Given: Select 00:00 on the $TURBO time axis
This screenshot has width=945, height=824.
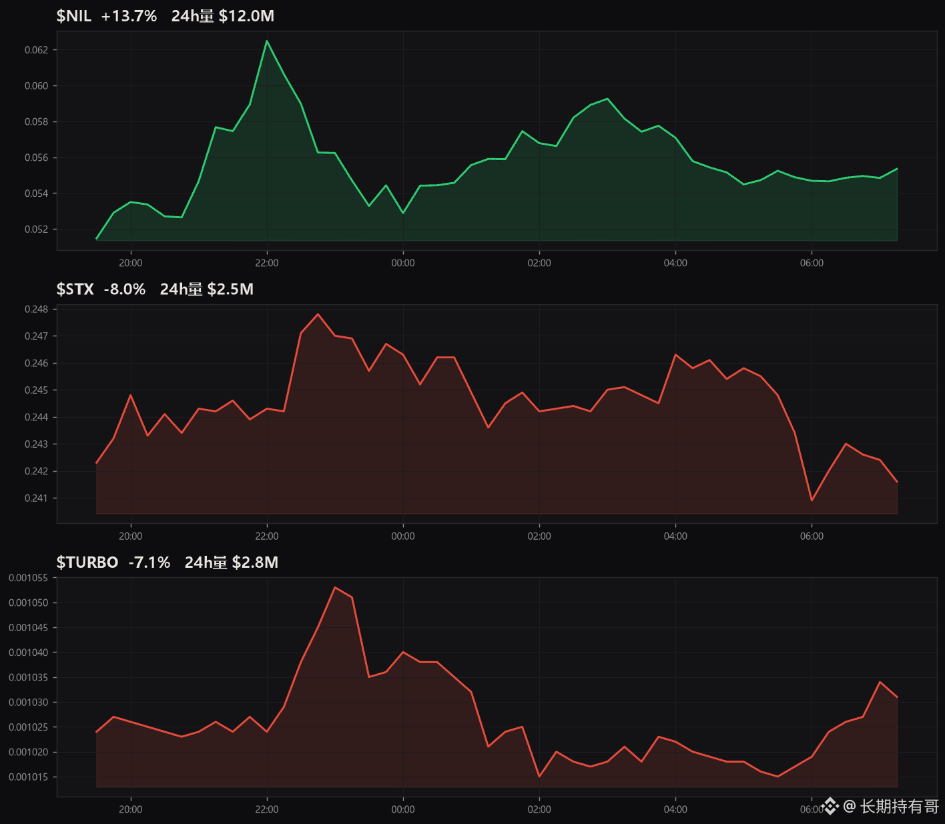Looking at the screenshot, I should click(403, 809).
